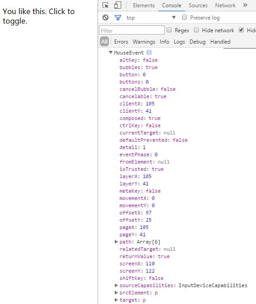Toggle the console filter funnel icon
Viewport: 256px width, 304px height.
pos(118,18)
